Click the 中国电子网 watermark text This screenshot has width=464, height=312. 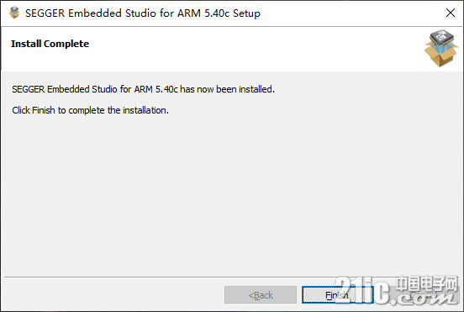426,283
